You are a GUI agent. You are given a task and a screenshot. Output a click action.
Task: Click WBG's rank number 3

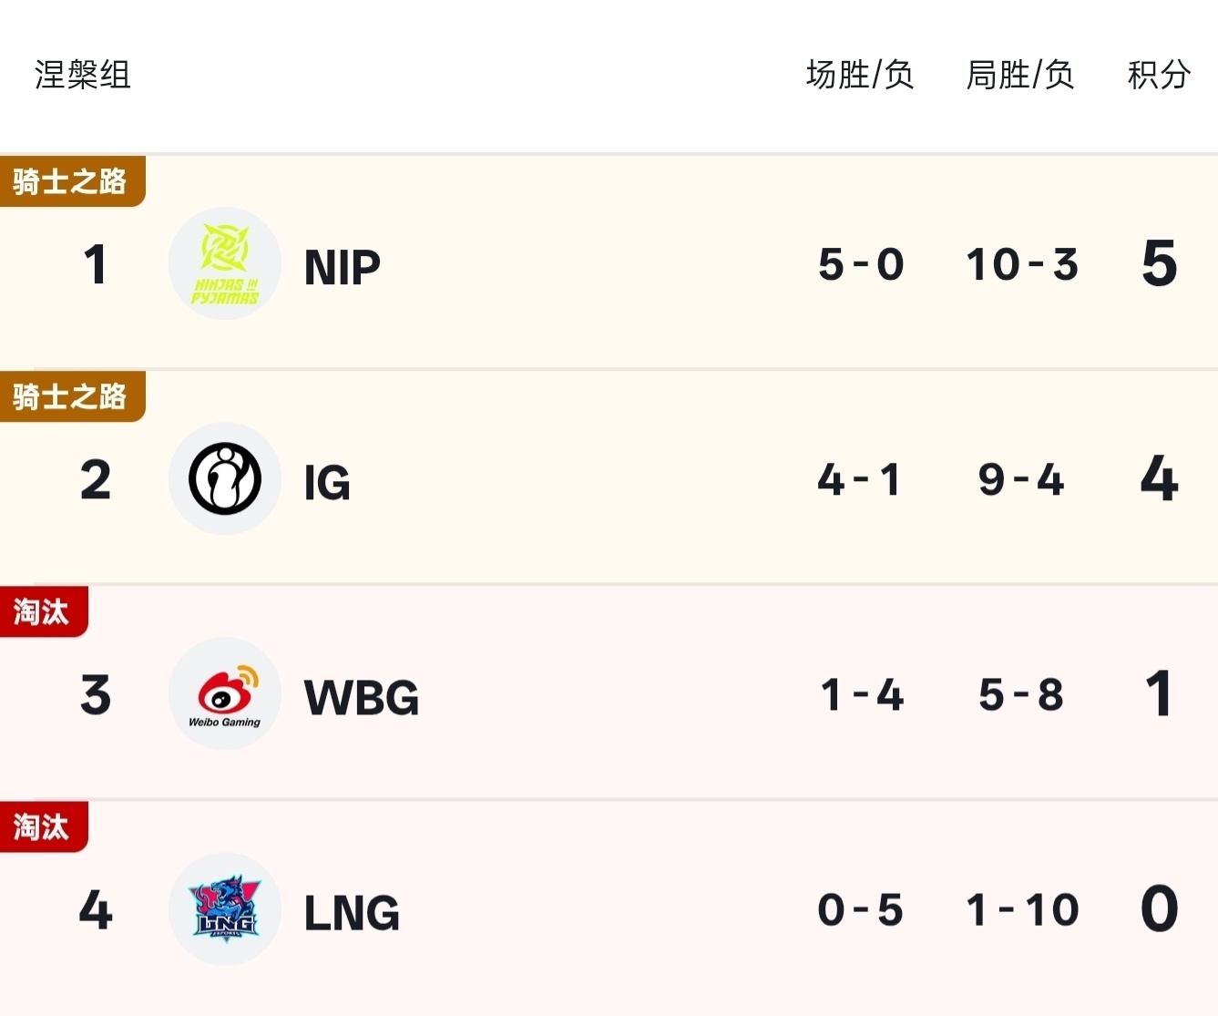pos(96,694)
